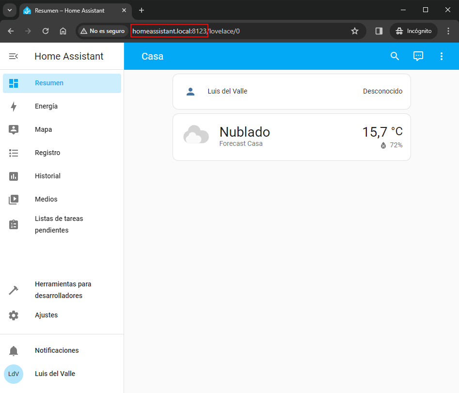This screenshot has height=393, width=459.
Task: Click the Luis del Valle name in the card
Action: tap(227, 91)
